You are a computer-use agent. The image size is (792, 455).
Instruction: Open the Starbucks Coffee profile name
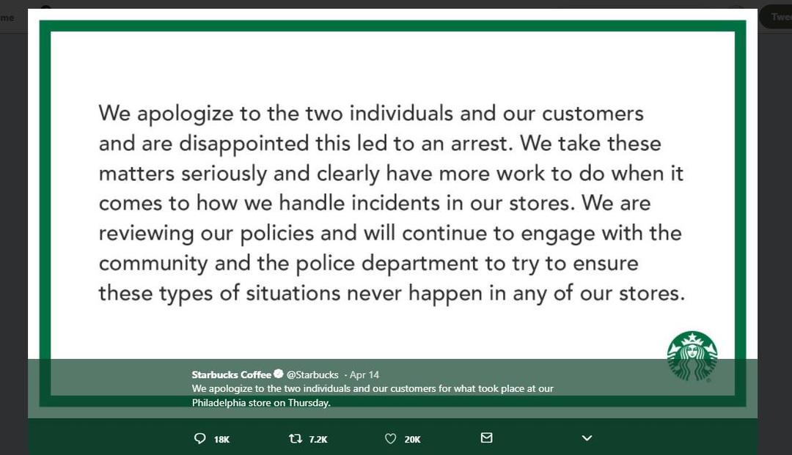pyautogui.click(x=231, y=374)
